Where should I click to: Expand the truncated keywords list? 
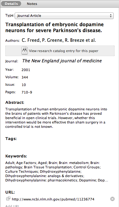coord(103,180)
